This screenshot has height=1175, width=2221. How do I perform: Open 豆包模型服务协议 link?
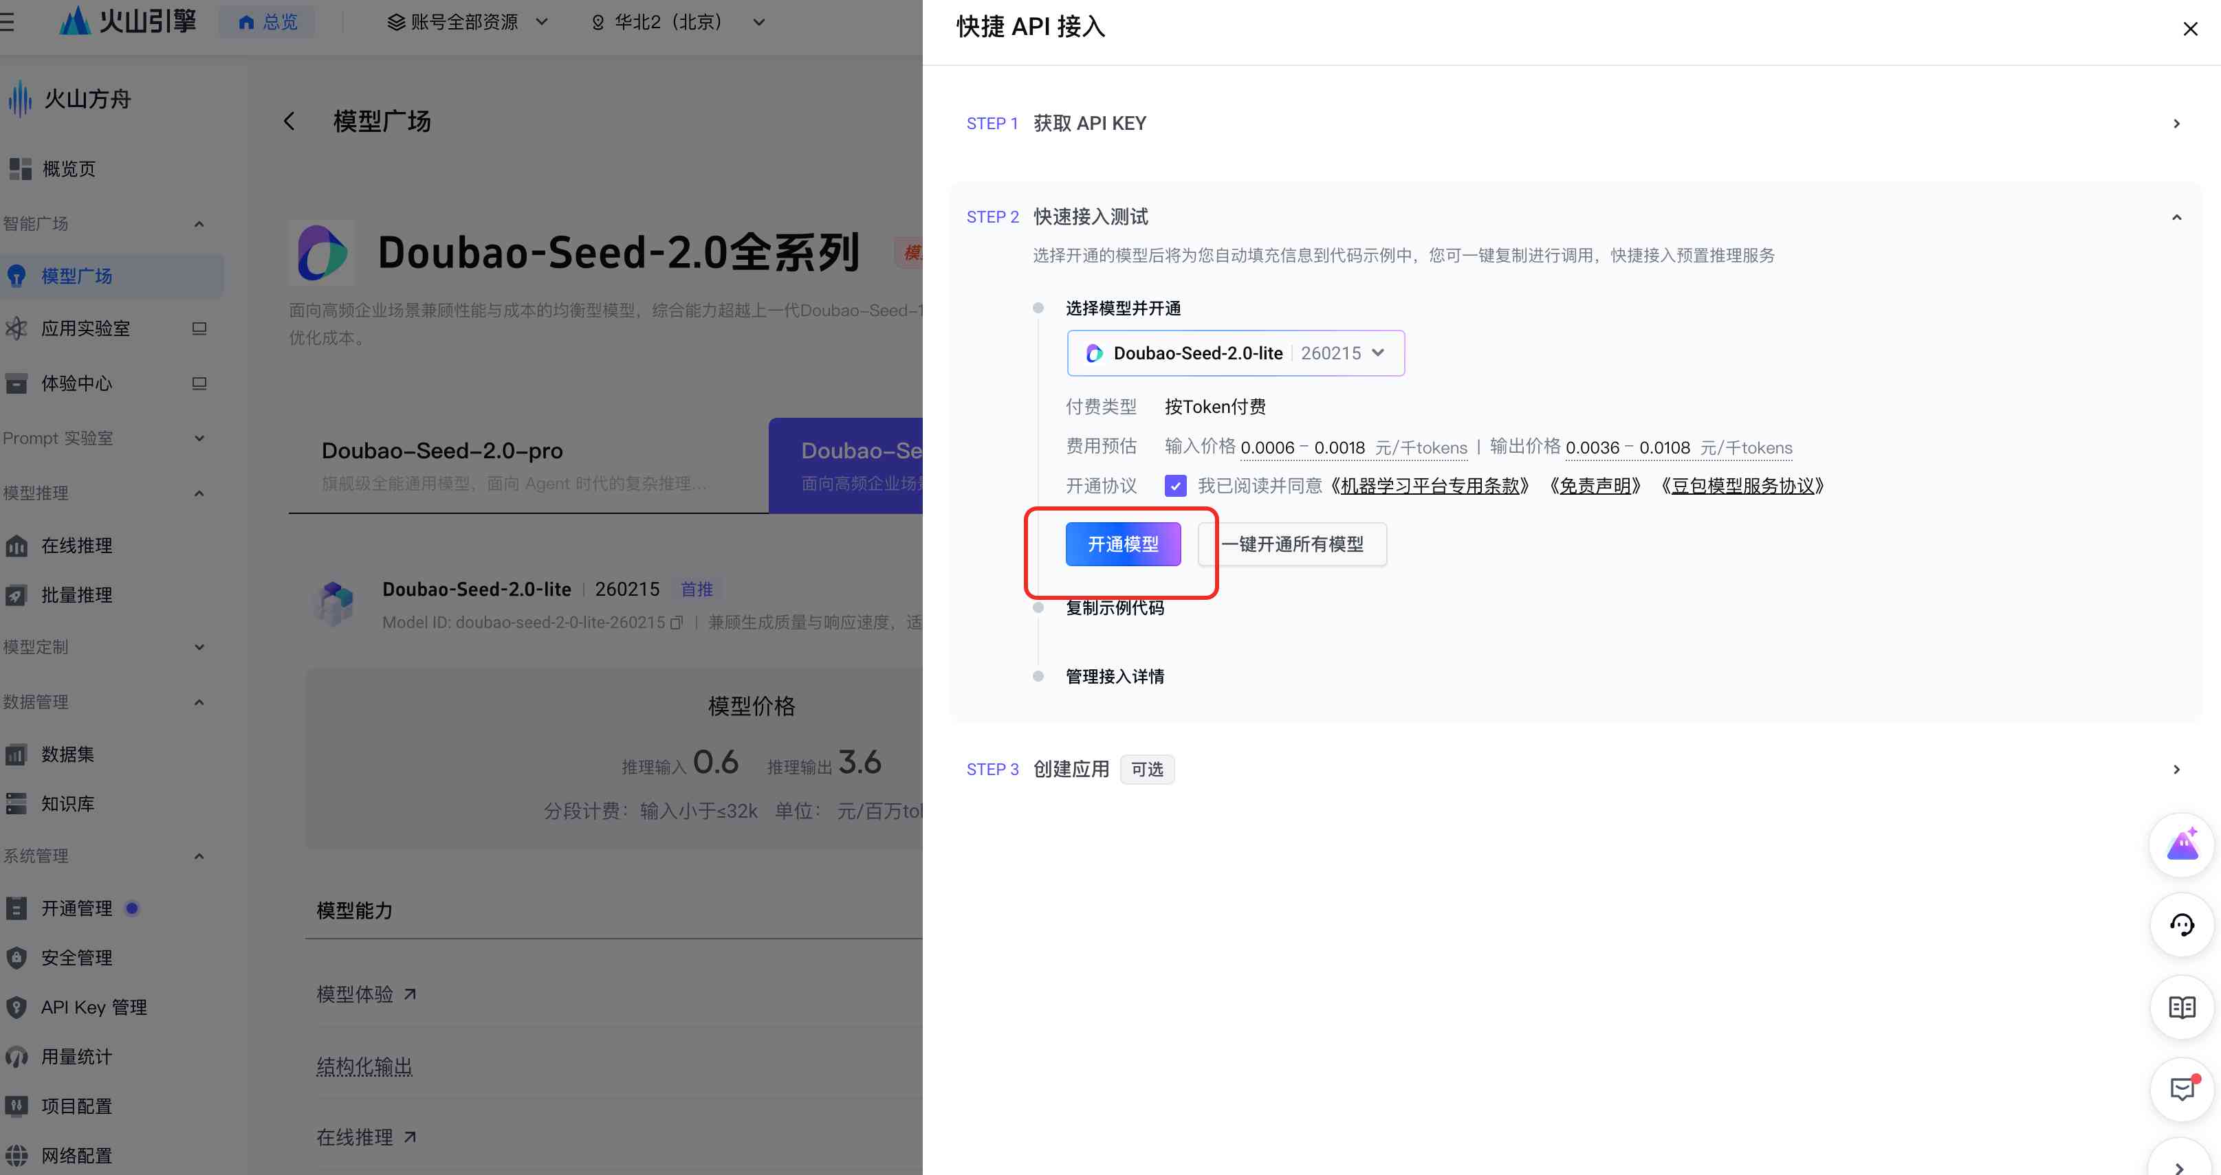[x=1742, y=486]
